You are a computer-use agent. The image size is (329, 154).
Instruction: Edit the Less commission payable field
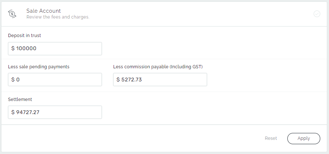click(x=160, y=80)
